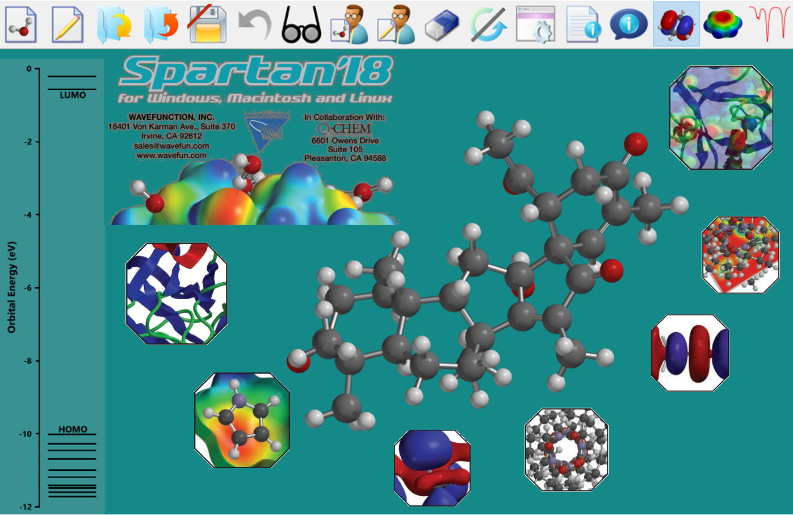Image resolution: width=793 pixels, height=515 pixels.
Task: Open the Output document info icon
Action: tap(582, 24)
